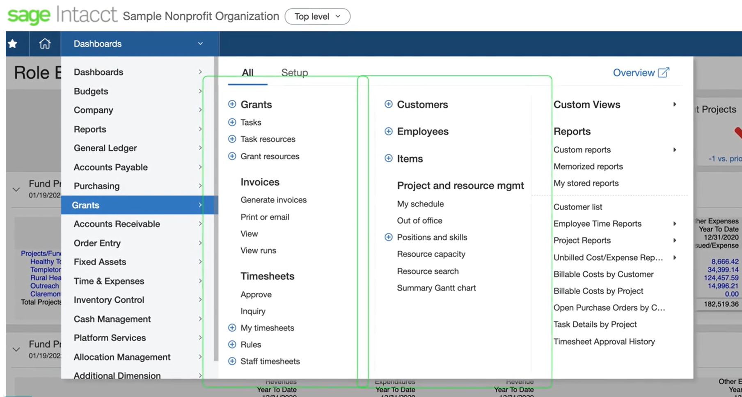Select Company in the module list
This screenshot has width=742, height=397.
(x=138, y=110)
